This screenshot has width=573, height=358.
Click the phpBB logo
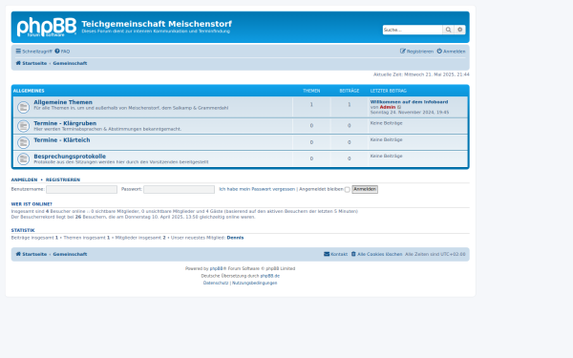(x=47, y=27)
